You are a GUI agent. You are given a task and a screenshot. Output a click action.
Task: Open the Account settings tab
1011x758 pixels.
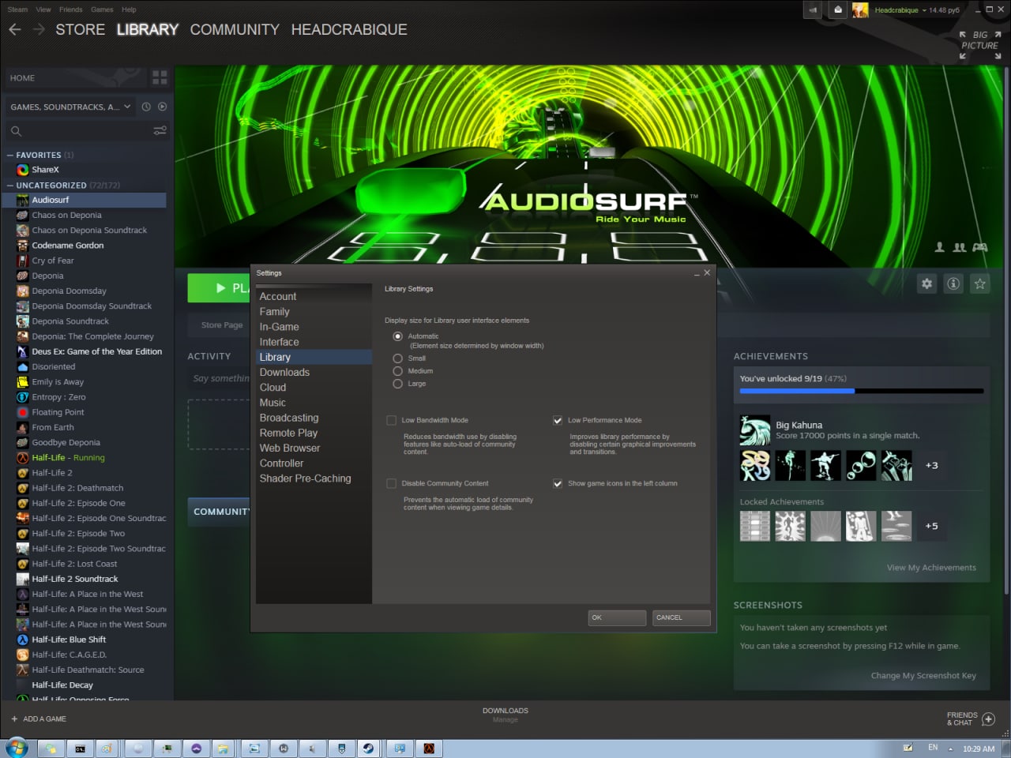coord(278,296)
